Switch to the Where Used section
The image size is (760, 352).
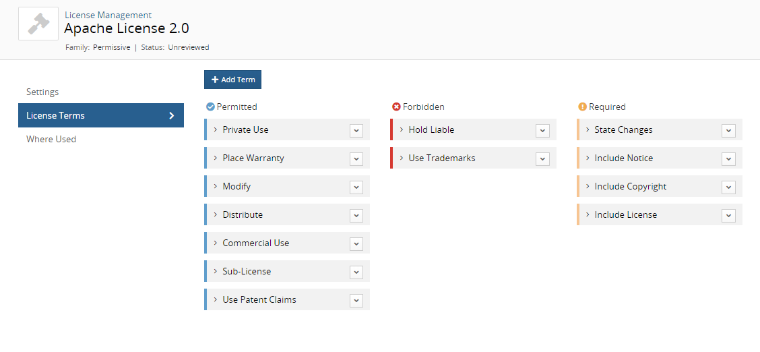(51, 139)
